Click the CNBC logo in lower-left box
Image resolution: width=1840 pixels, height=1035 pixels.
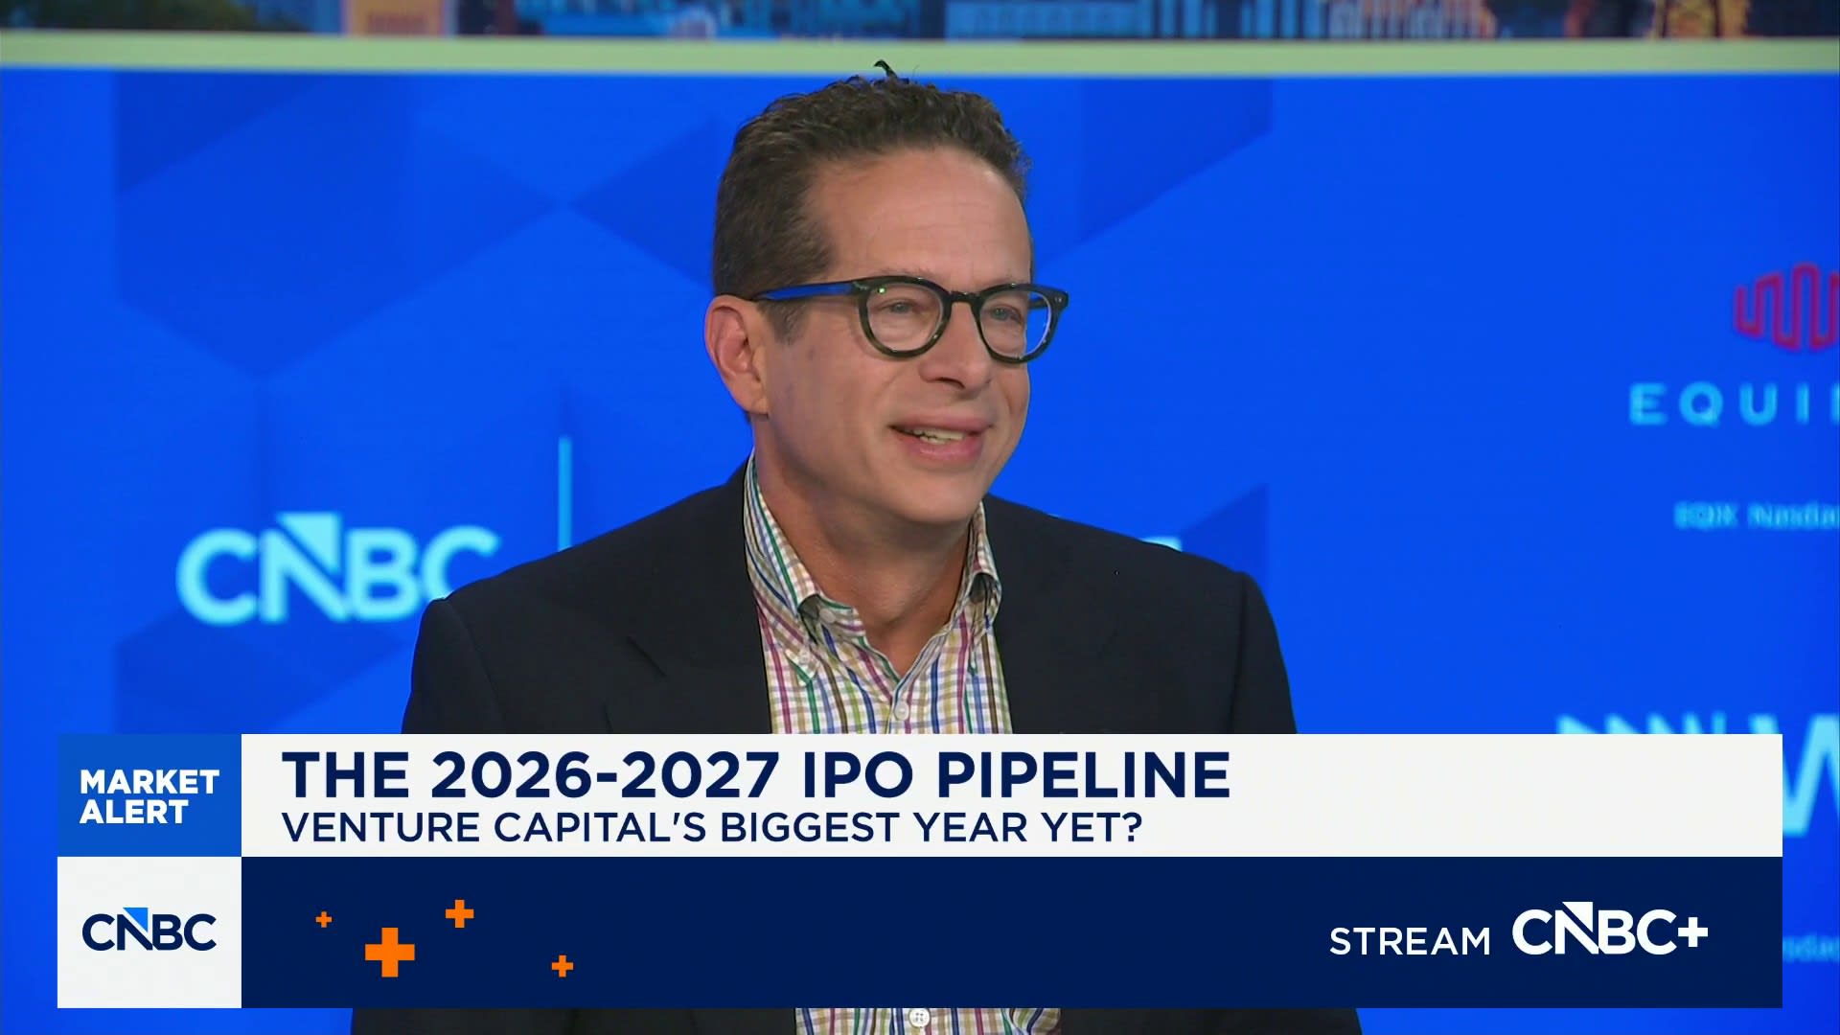pyautogui.click(x=149, y=931)
